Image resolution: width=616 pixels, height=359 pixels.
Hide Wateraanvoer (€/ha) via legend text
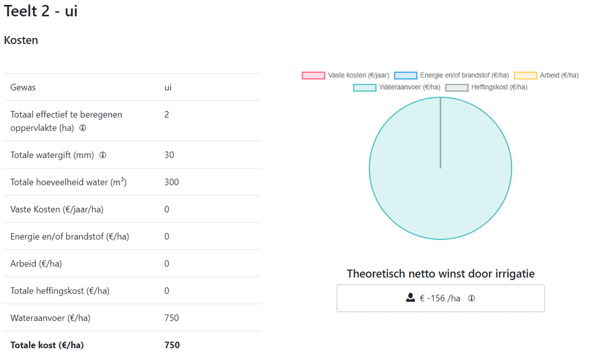410,88
